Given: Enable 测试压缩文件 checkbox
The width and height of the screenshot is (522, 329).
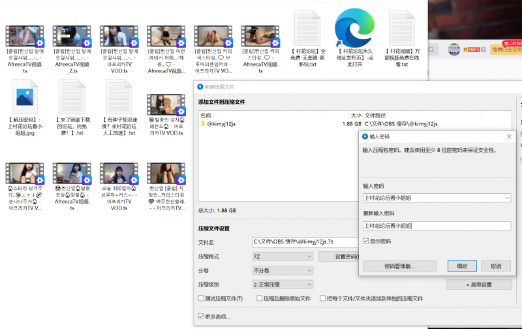Looking at the screenshot, I should point(202,298).
